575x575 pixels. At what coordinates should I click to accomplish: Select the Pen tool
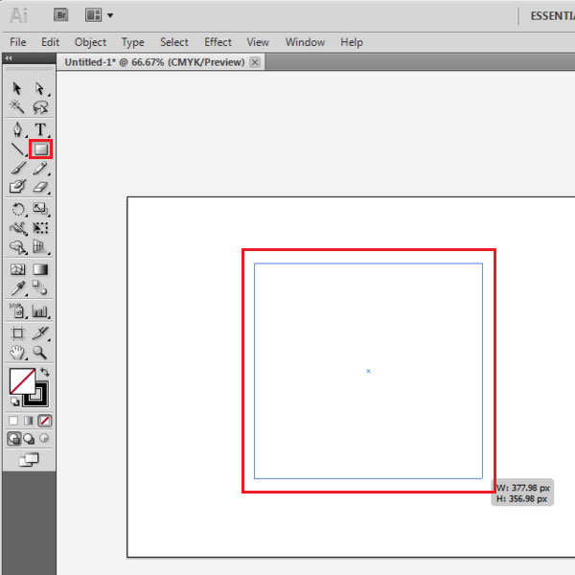tap(17, 129)
